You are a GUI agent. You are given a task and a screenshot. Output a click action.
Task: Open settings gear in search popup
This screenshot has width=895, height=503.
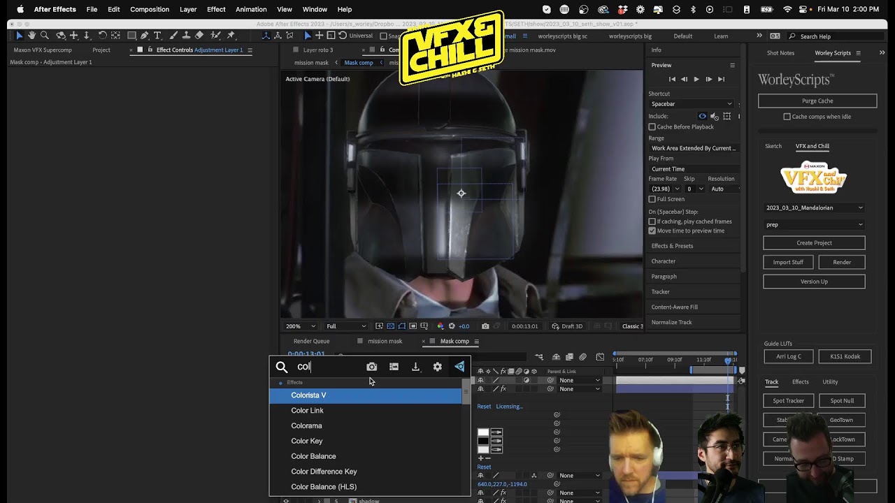[x=438, y=367]
